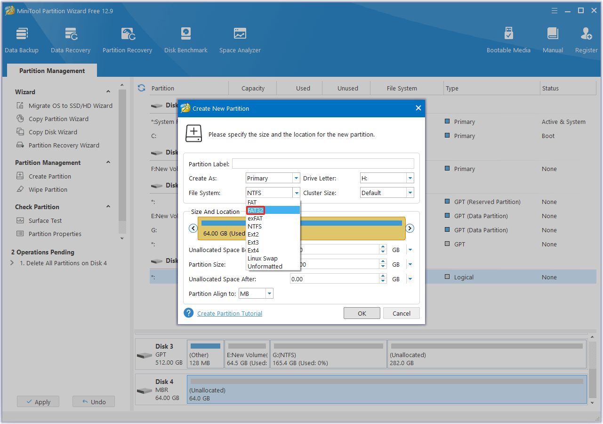This screenshot has height=424, width=603.
Task: Choose exFAT in the file system dropdown
Action: pos(255,218)
